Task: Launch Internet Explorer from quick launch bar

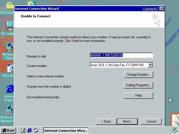Action: tap(29, 130)
